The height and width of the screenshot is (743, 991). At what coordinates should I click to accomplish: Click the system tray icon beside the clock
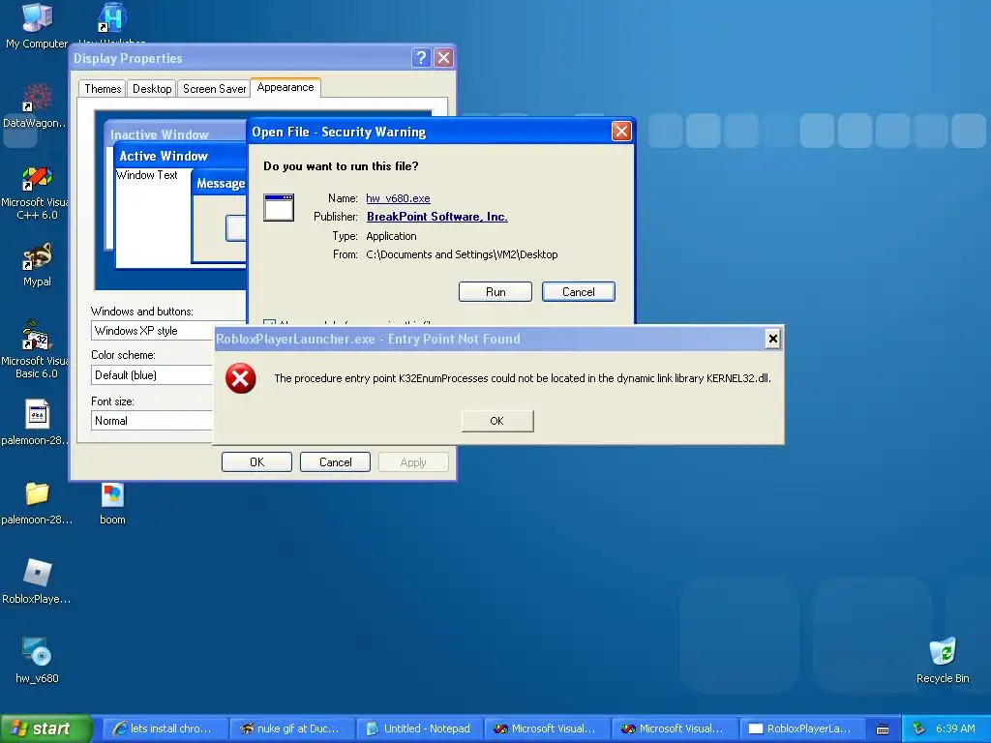919,728
